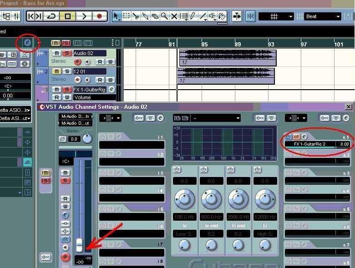Screen dimensions: 355x268
Task: Solo the FX 1-GuitarRig track
Action: (x=67, y=90)
